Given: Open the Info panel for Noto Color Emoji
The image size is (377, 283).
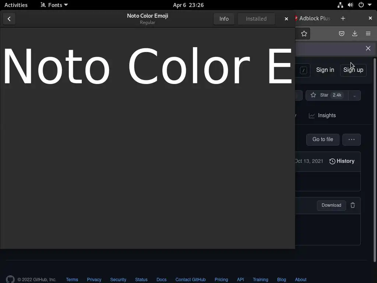Looking at the screenshot, I should (224, 19).
